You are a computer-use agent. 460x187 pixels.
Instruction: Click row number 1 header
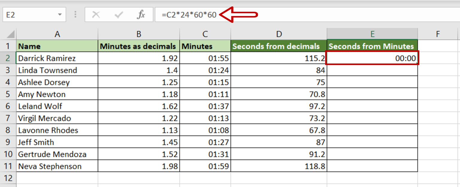pyautogui.click(x=9, y=46)
